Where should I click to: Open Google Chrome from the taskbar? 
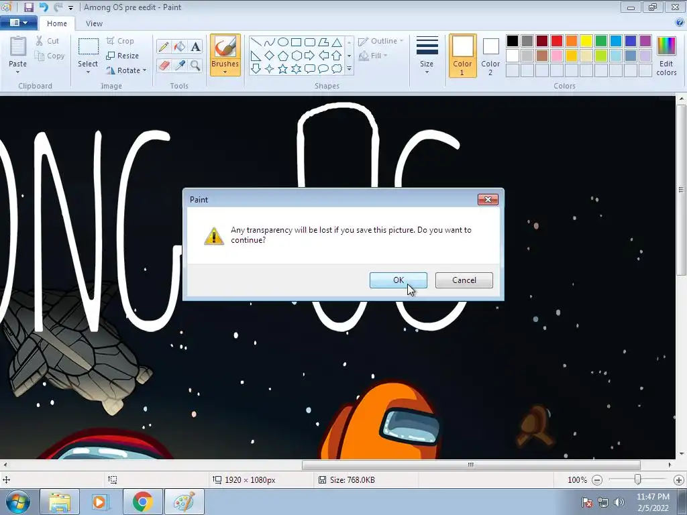(x=142, y=502)
